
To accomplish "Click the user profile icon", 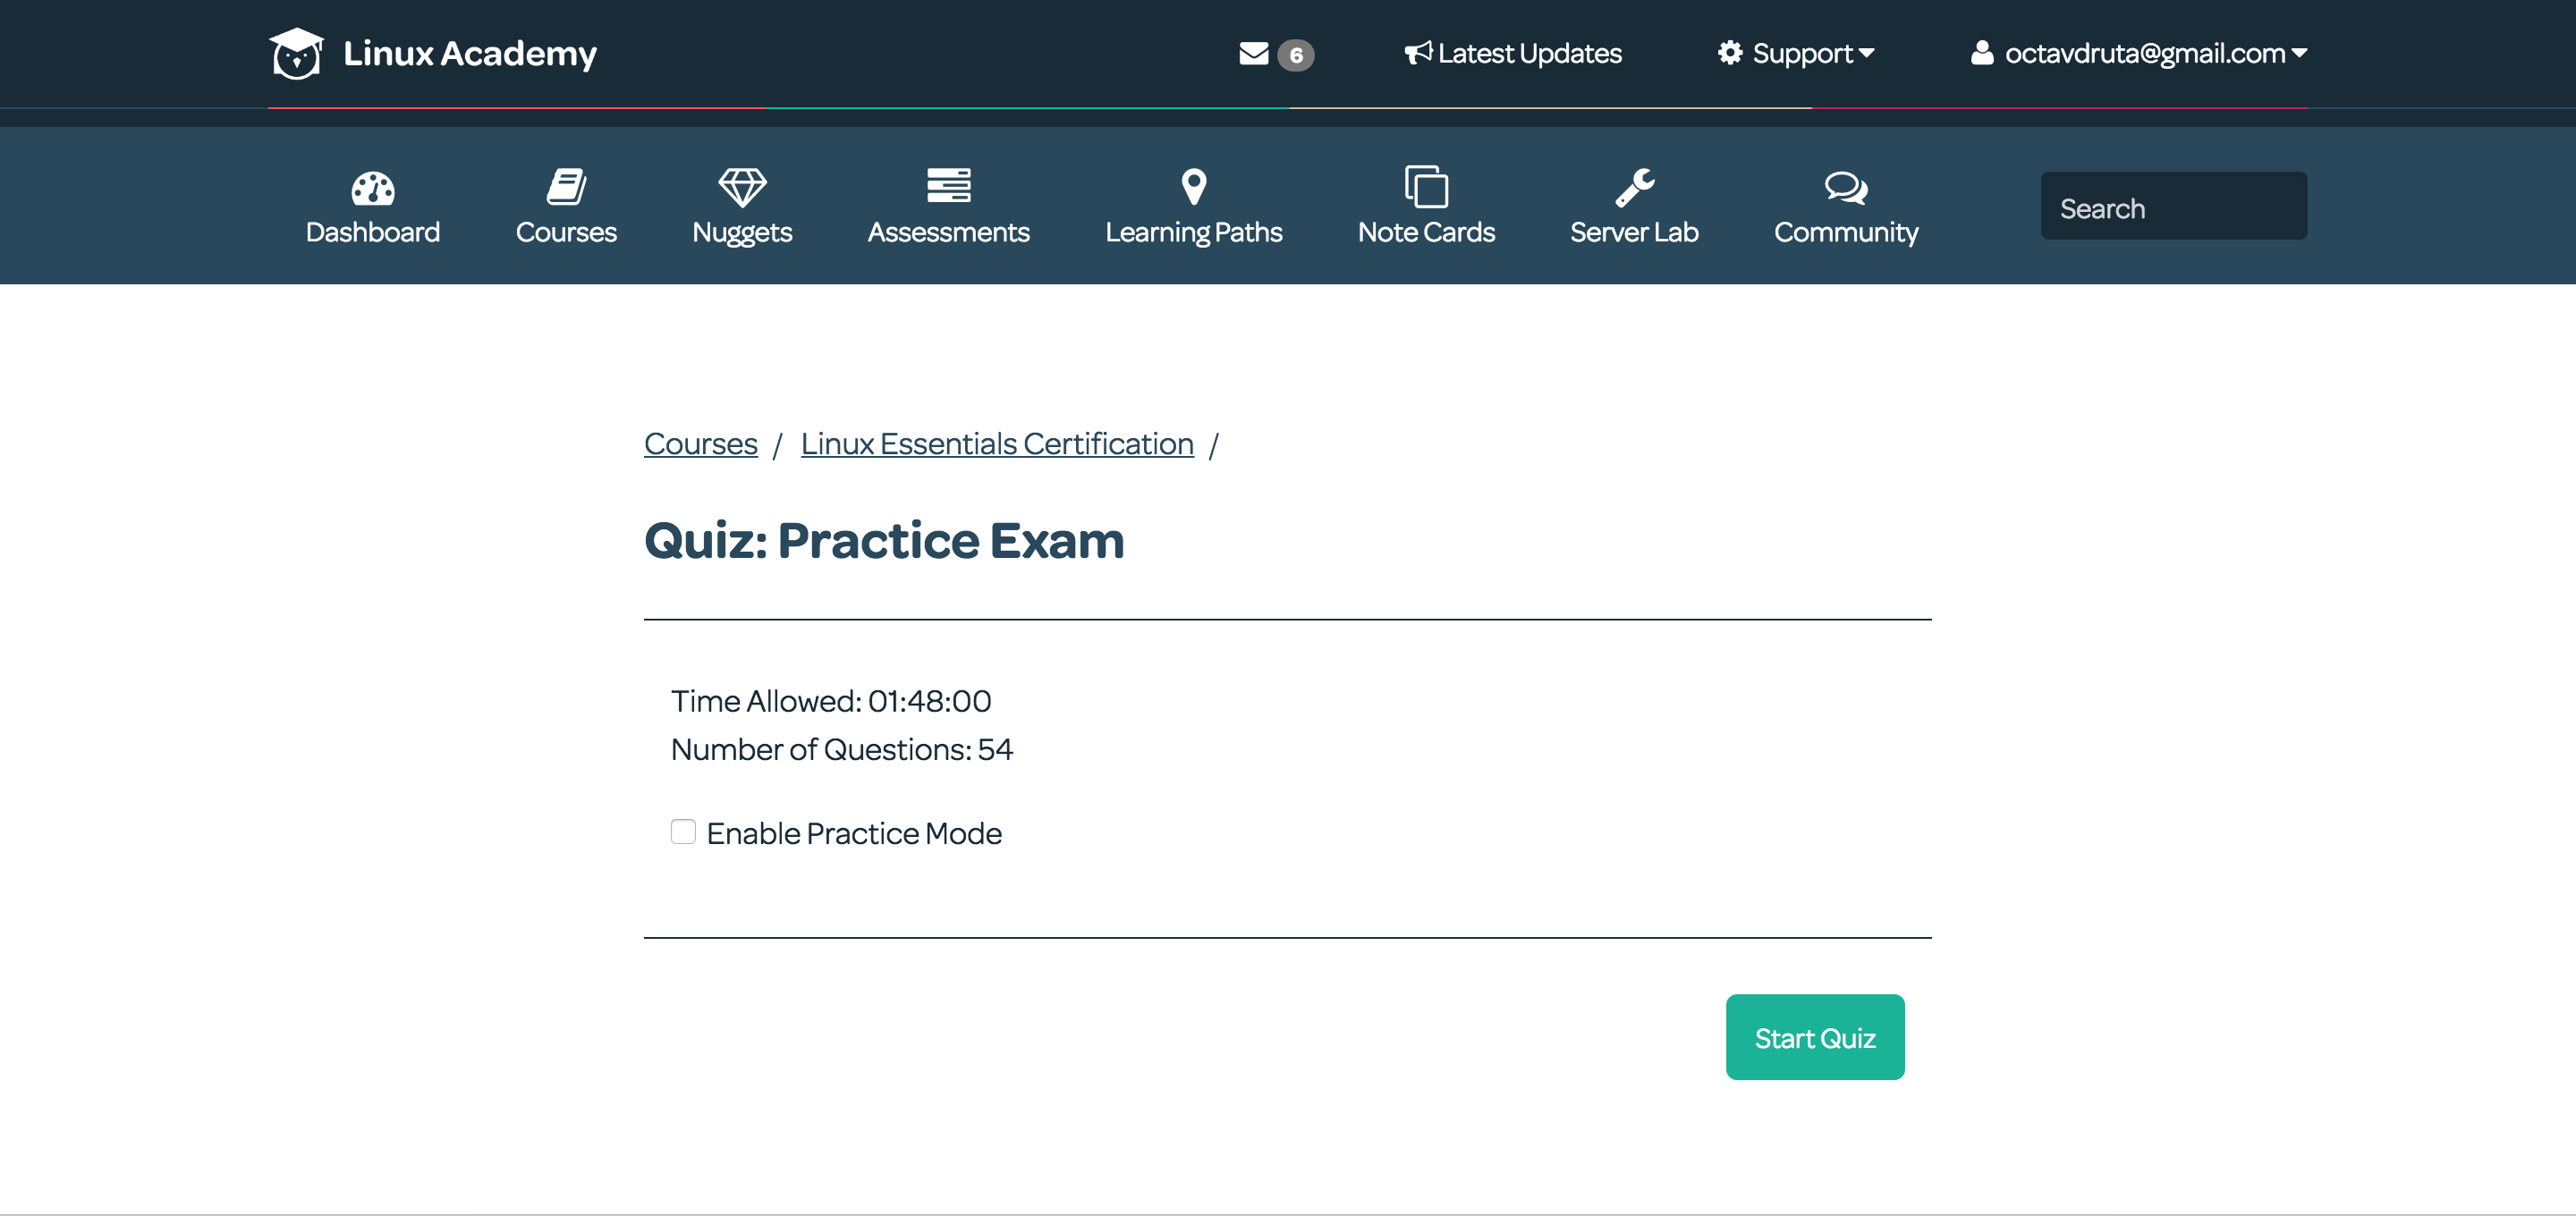I will 1982,53.
